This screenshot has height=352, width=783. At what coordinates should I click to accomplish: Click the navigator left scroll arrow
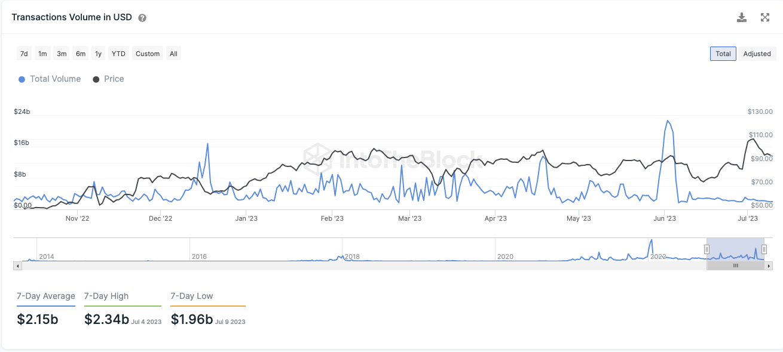pos(17,265)
